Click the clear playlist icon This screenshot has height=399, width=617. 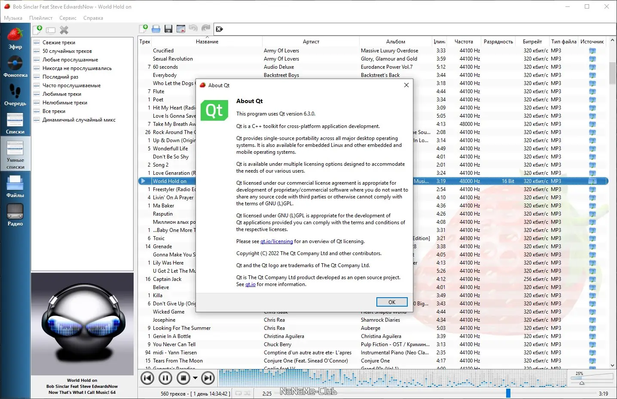[181, 29]
